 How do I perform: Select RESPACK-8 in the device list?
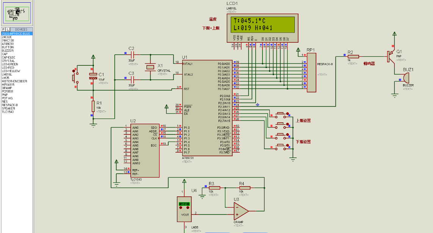point(10,105)
